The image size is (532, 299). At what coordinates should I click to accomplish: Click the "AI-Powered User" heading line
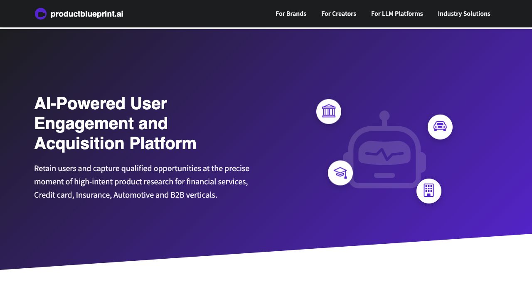pyautogui.click(x=101, y=103)
